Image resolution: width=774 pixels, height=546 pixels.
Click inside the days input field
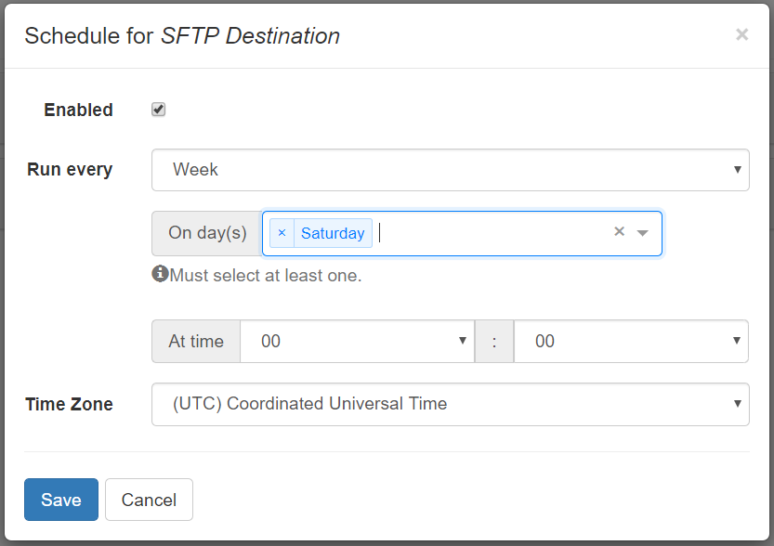coord(492,233)
